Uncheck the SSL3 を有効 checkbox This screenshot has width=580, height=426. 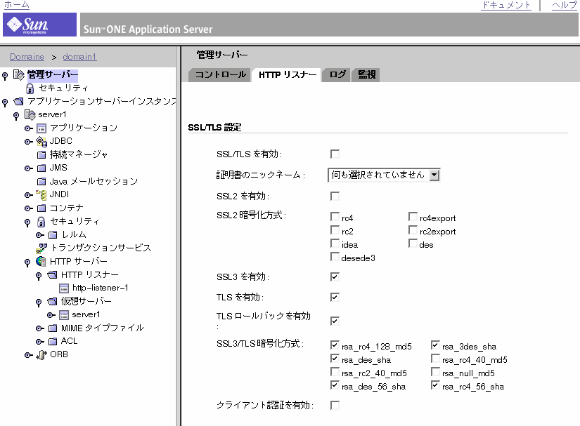[335, 277]
